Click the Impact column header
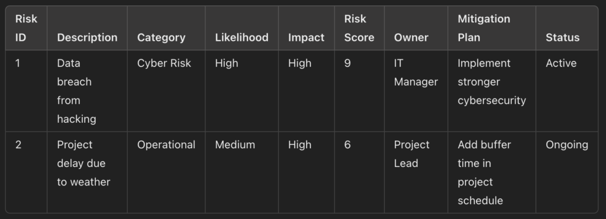Viewport: 606px width, 219px height. coord(307,28)
